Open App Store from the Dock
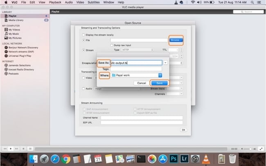 [x=163, y=159]
